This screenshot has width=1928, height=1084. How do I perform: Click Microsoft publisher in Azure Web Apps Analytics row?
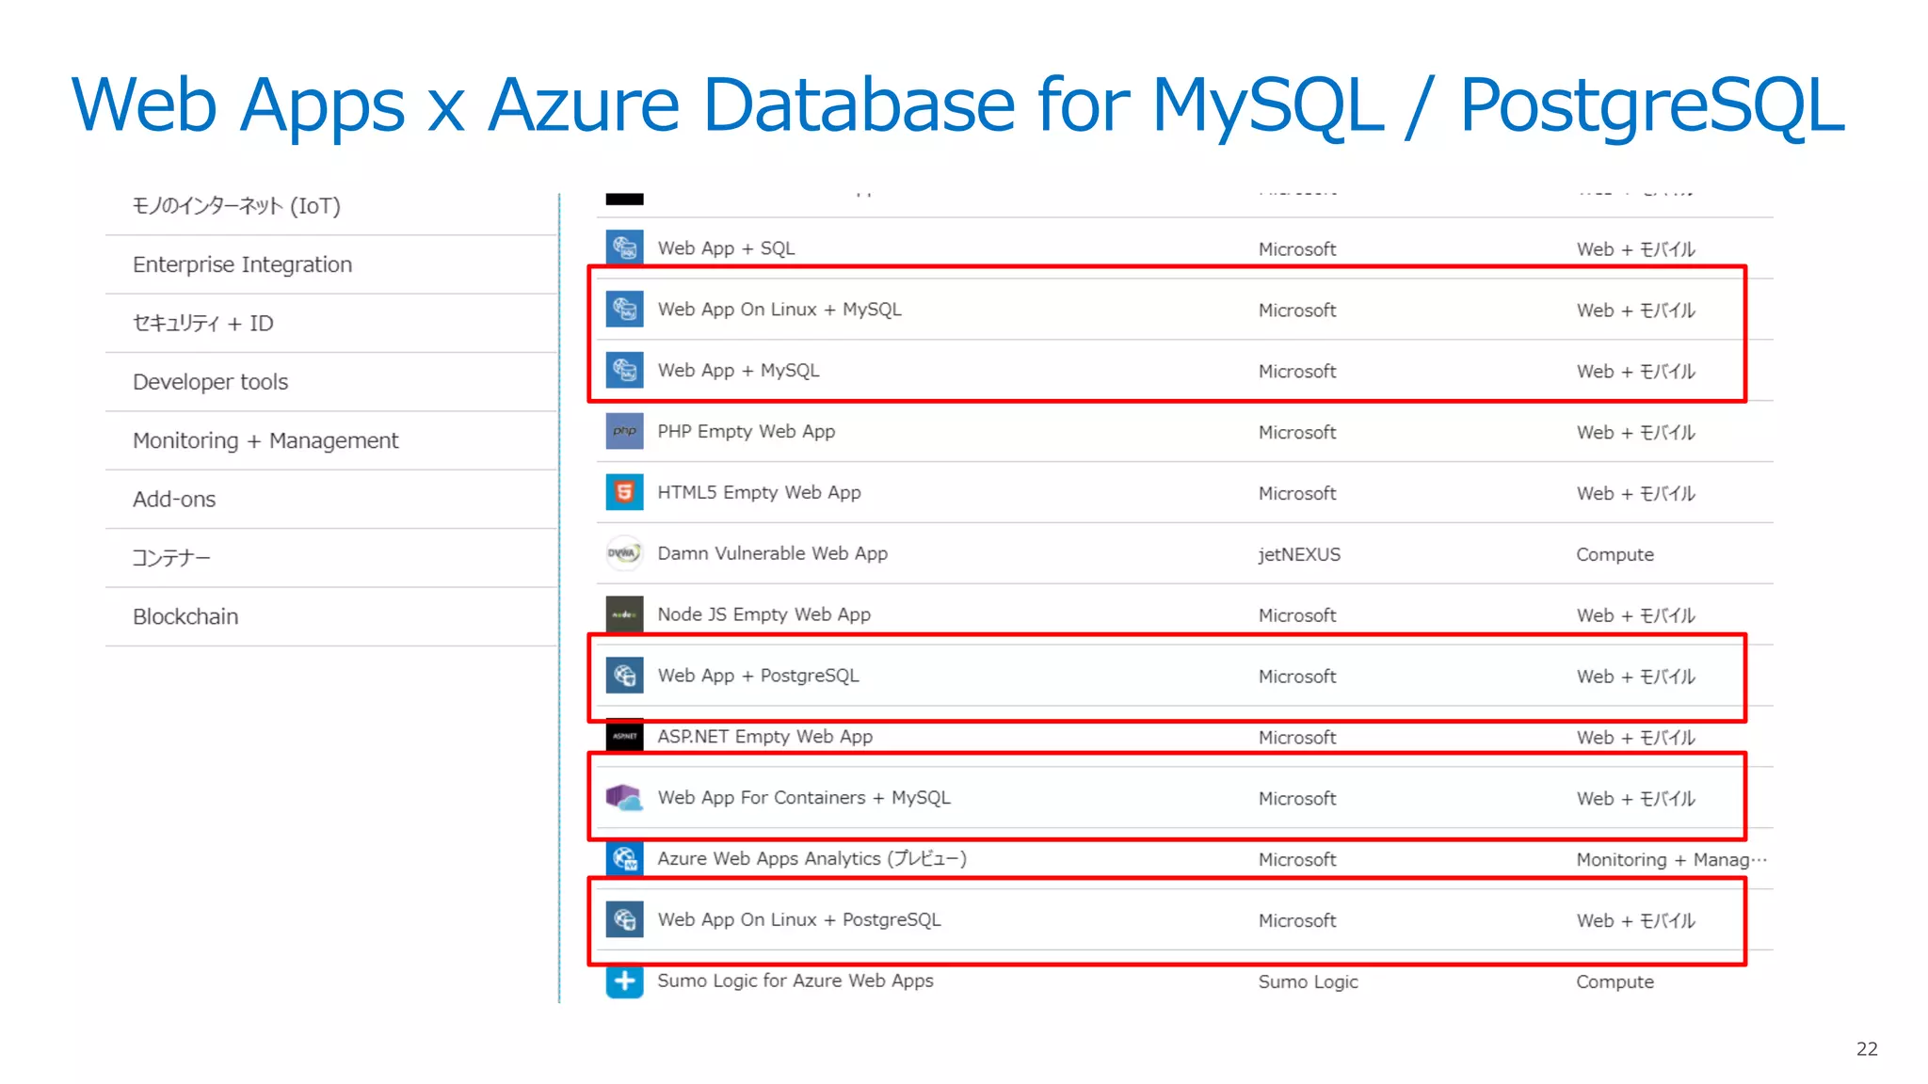point(1297,859)
